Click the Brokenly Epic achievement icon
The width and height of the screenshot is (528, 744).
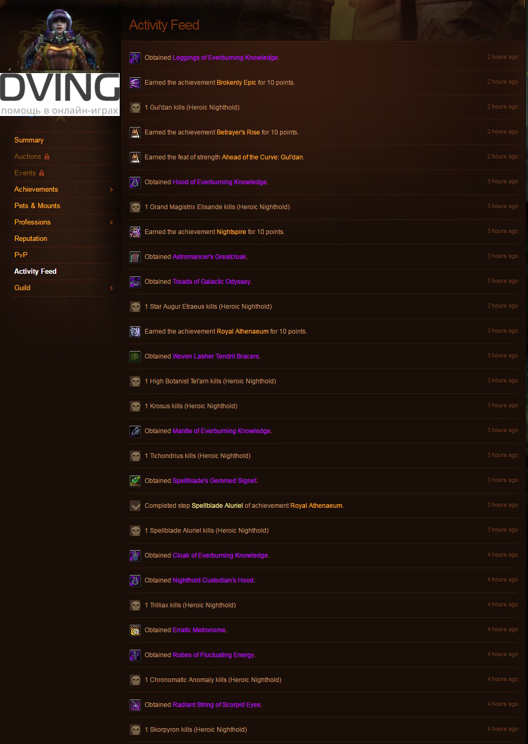pos(135,83)
